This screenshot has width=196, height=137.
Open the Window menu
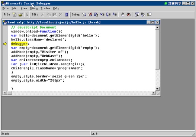coord(45,9)
